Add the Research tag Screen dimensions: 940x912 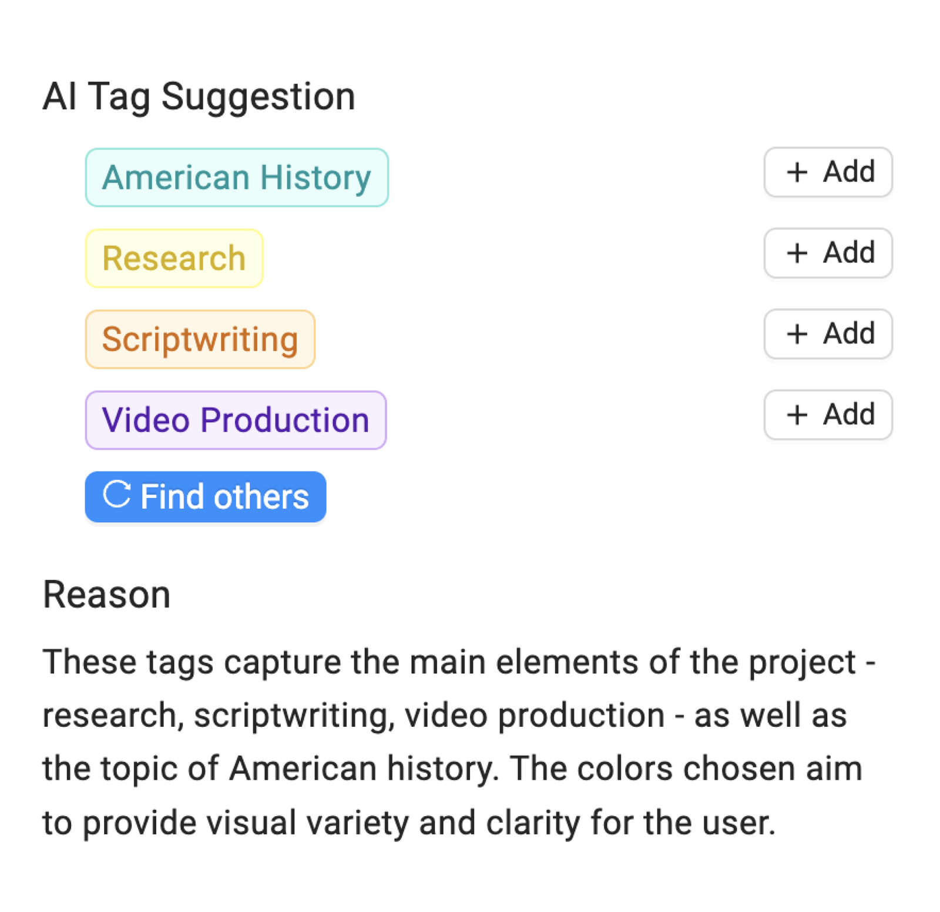[x=827, y=253]
